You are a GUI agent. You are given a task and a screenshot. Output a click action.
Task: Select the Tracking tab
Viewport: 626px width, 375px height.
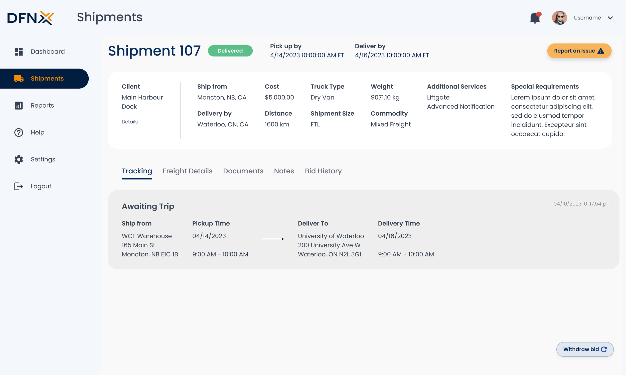137,171
